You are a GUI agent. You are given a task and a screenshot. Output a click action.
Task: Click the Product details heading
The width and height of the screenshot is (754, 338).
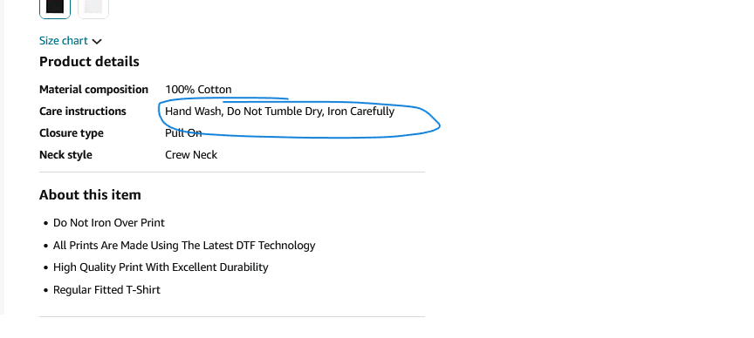click(89, 62)
